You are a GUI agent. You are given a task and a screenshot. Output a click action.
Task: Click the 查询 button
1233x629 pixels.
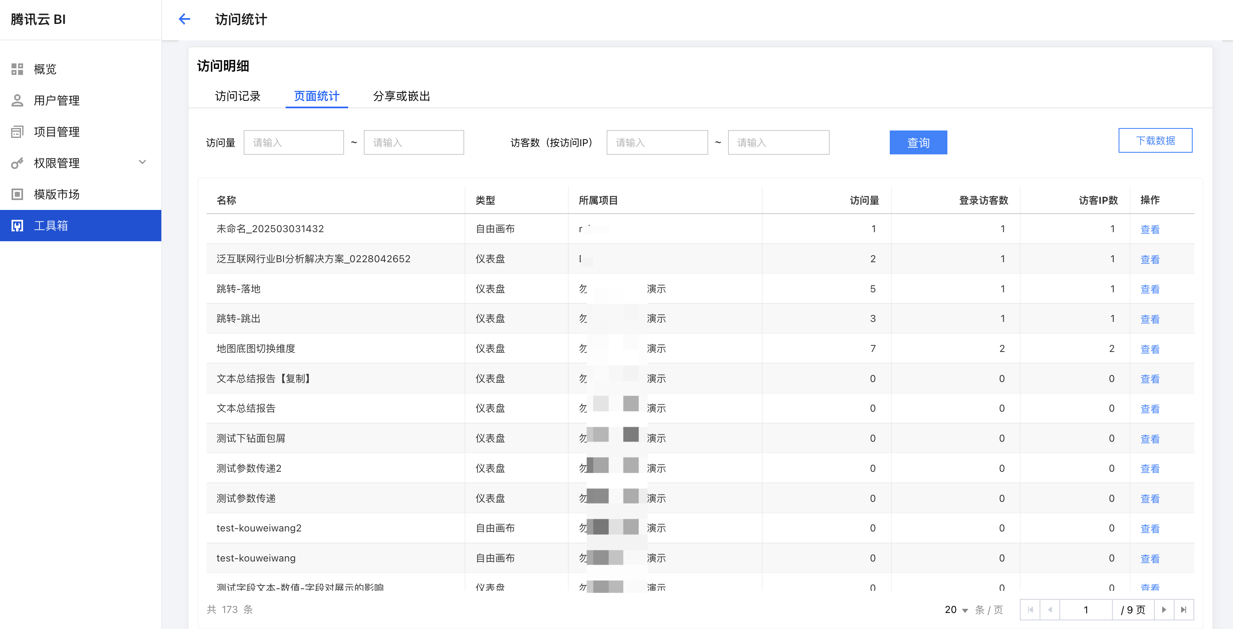(x=918, y=143)
